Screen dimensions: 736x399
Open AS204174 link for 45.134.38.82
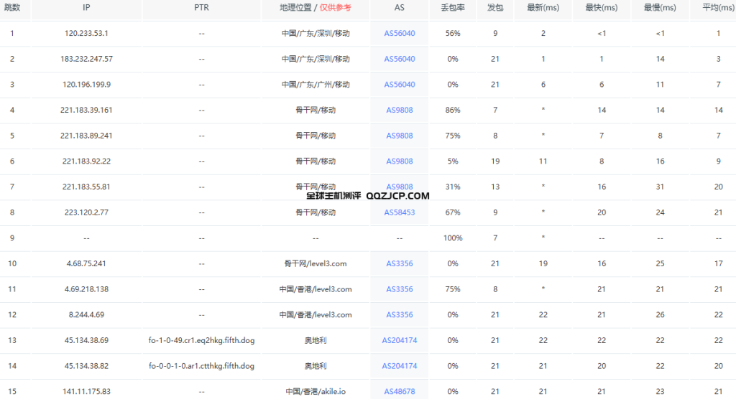[x=400, y=366]
